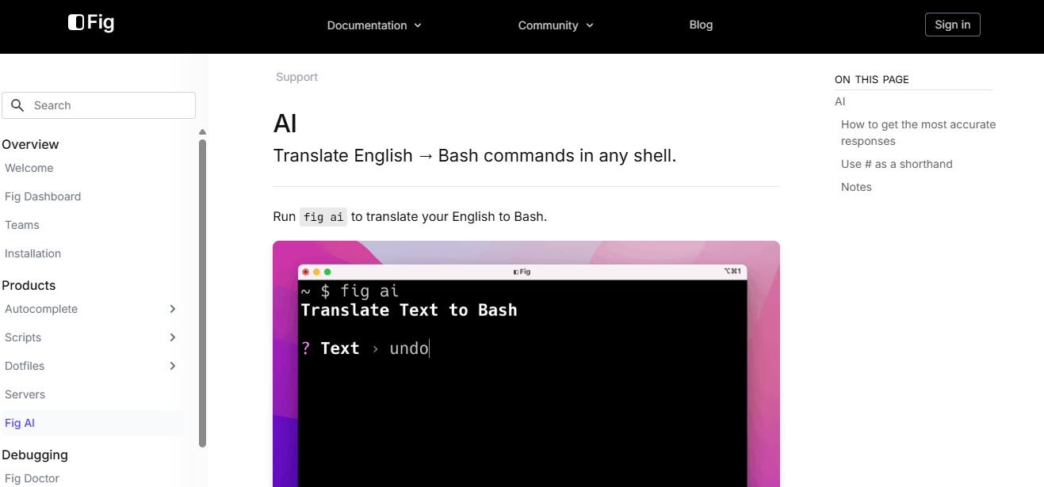Expand Autocomplete chevron in sidebar

(173, 309)
